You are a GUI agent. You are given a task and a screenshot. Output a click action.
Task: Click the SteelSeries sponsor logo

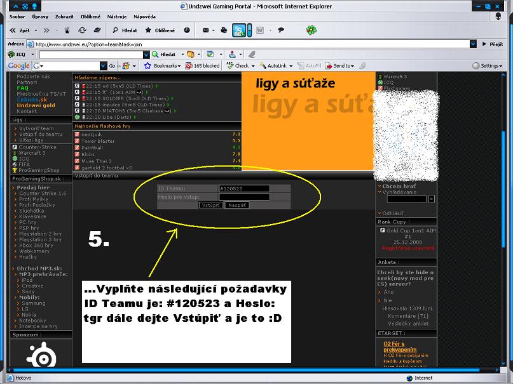coord(42,355)
